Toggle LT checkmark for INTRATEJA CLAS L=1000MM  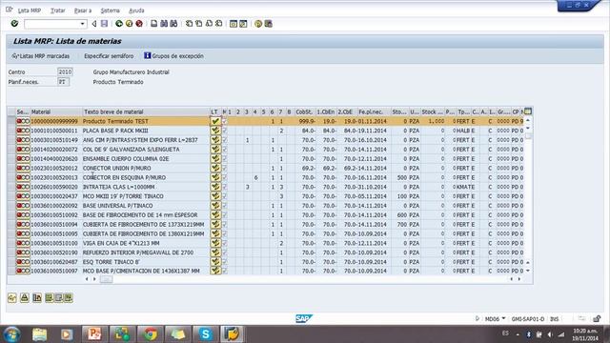tap(215, 187)
